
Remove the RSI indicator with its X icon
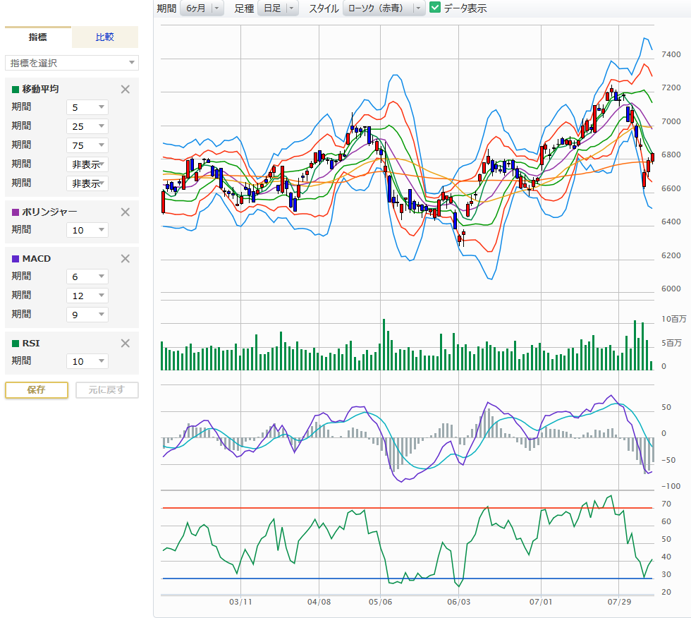point(126,344)
